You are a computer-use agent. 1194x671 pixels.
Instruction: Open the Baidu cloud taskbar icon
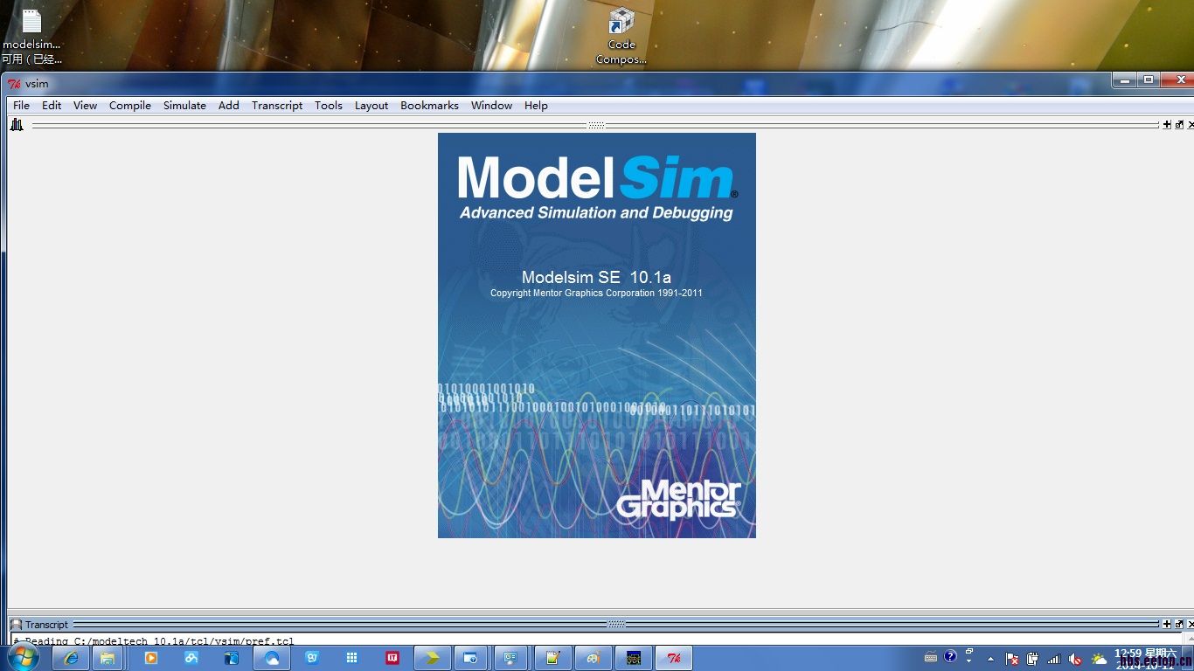coord(191,658)
